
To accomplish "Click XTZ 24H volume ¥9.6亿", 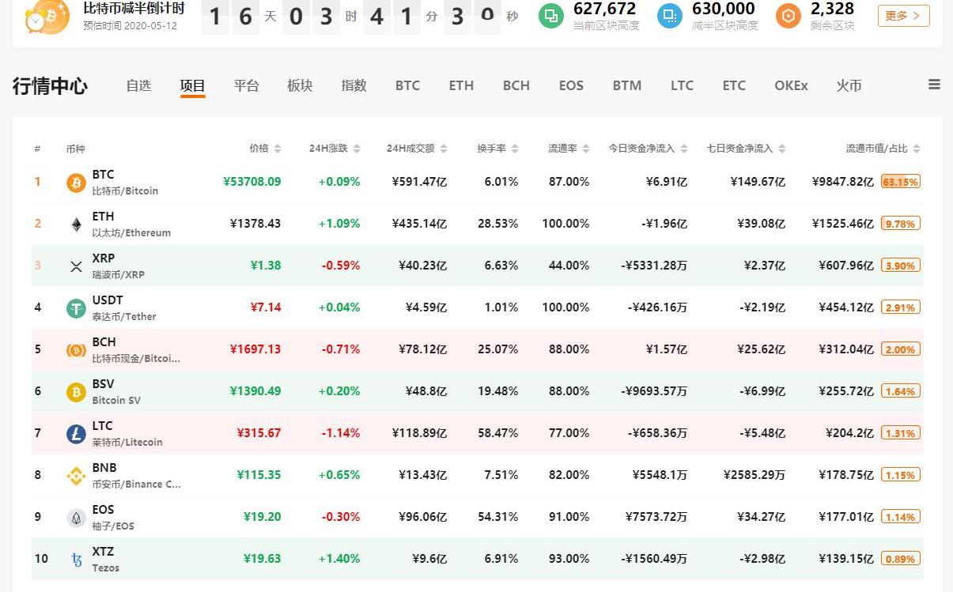I will (x=429, y=559).
